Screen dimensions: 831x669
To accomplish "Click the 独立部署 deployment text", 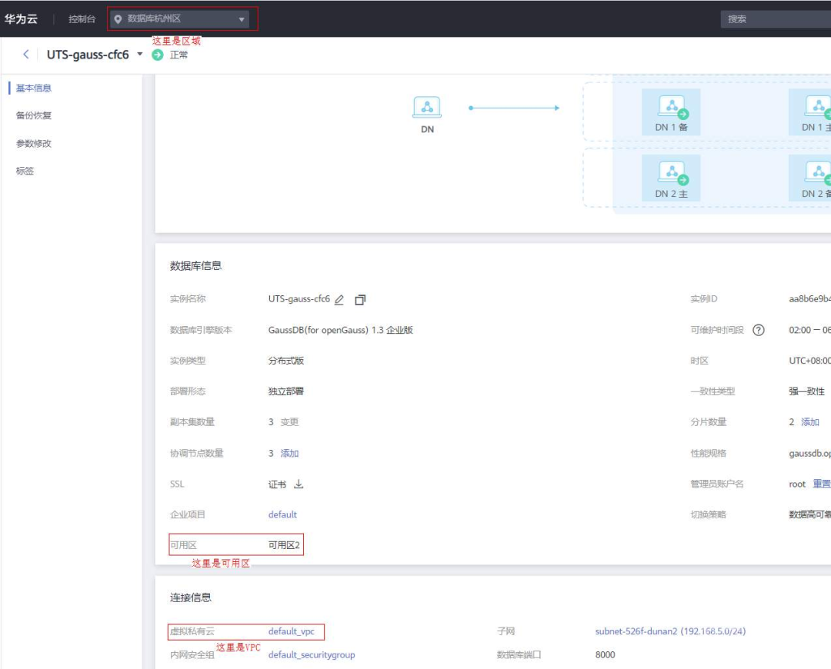I will point(286,391).
